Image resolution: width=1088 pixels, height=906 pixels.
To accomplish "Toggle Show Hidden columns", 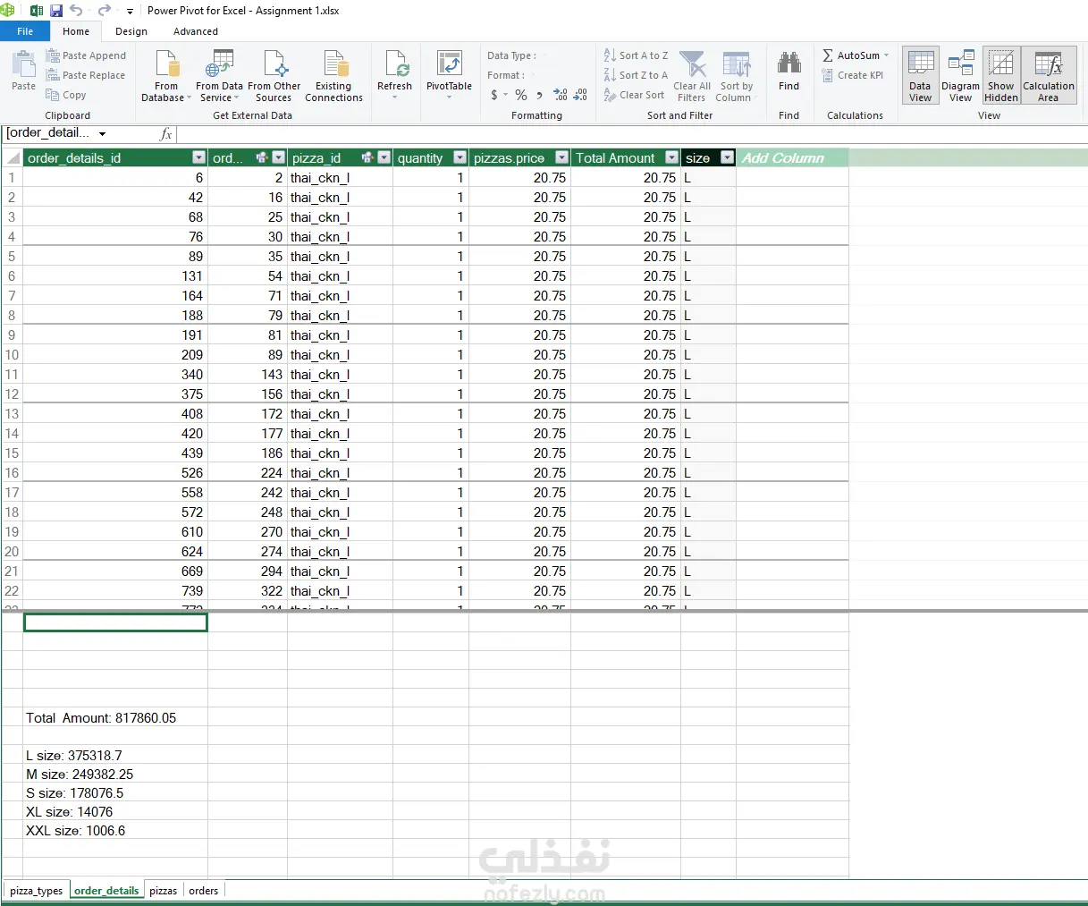I will pyautogui.click(x=1001, y=76).
